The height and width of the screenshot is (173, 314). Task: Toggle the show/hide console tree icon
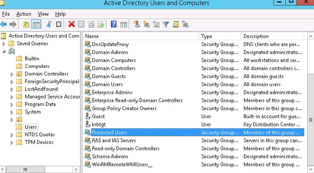coord(36,24)
